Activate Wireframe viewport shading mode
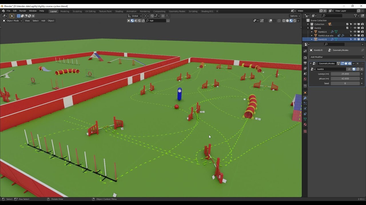Screen dimensions: 366x205 (x=283, y=20)
